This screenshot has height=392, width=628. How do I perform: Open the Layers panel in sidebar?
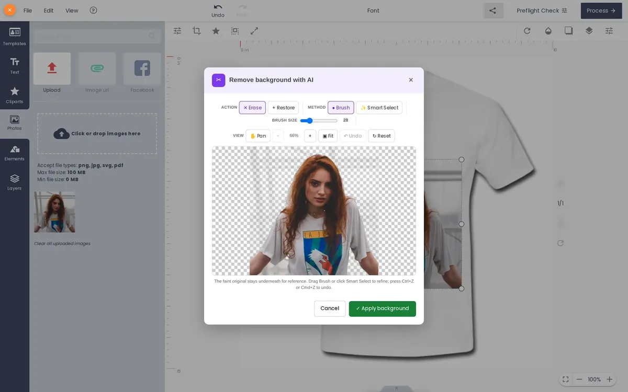click(15, 182)
